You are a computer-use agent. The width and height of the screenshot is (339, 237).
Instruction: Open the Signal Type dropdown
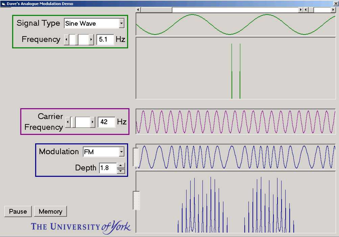coord(122,24)
